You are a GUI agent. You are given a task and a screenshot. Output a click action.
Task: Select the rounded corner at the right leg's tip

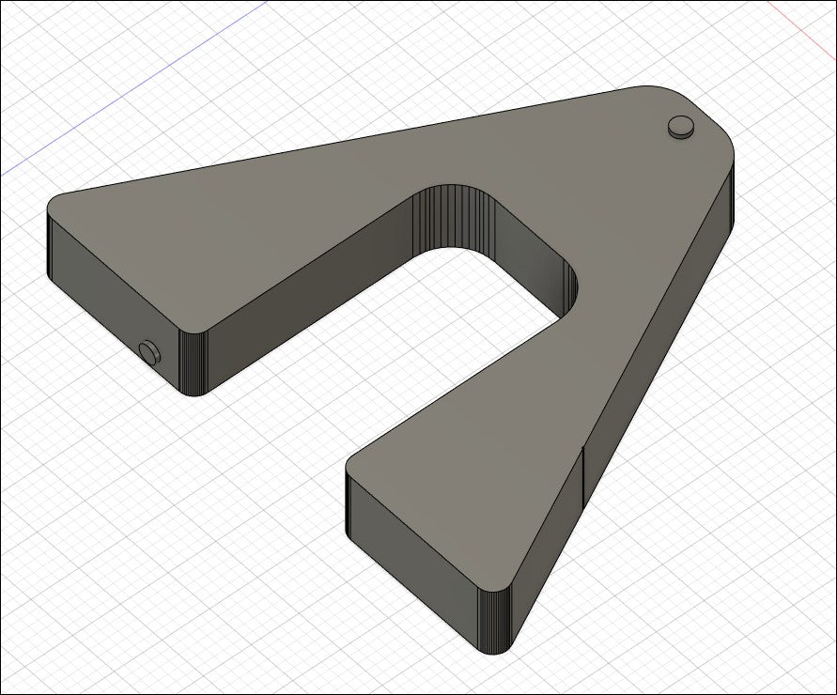(495, 620)
